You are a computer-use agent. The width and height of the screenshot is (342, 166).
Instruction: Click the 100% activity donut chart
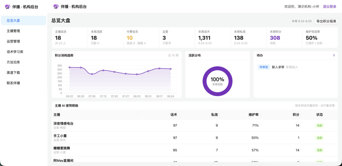[x=217, y=81]
